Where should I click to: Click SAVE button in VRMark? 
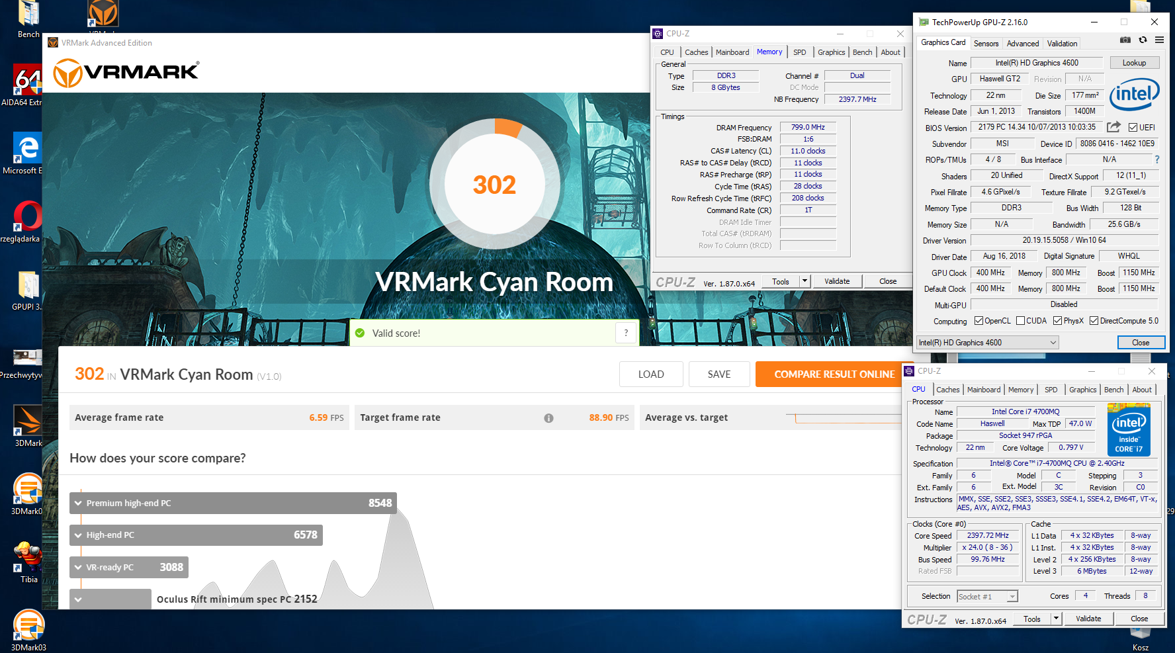tap(719, 374)
